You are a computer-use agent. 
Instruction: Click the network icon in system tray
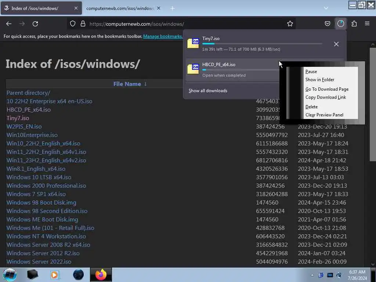330,275
